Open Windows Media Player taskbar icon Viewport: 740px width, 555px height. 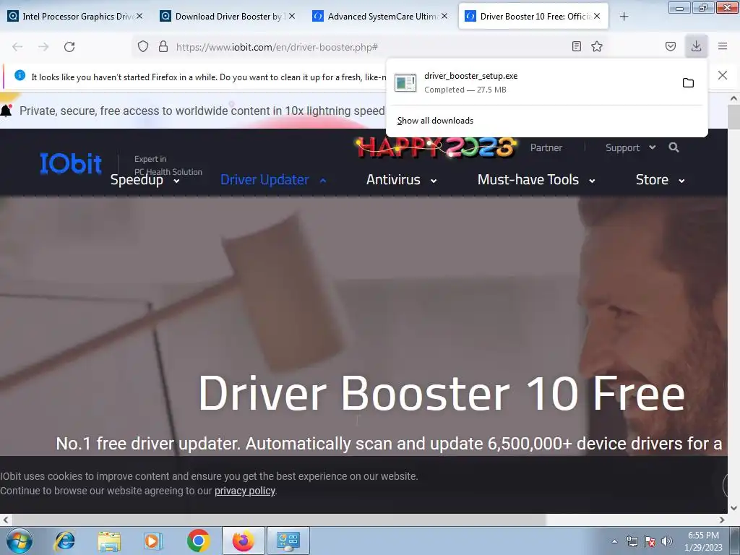coord(153,541)
